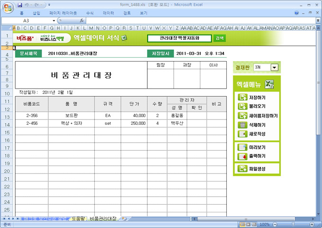322x228 pixels.
Task: Click the 저장하기 text label
Action: pyautogui.click(x=257, y=98)
